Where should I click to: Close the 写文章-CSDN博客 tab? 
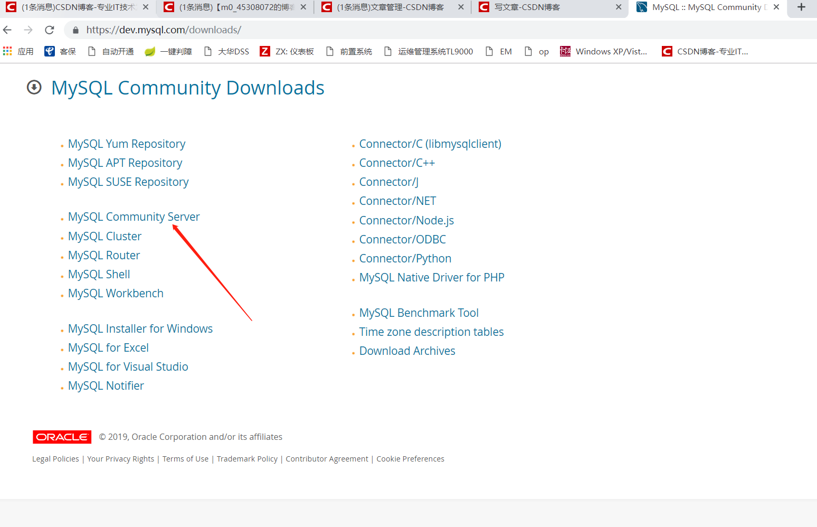click(619, 7)
